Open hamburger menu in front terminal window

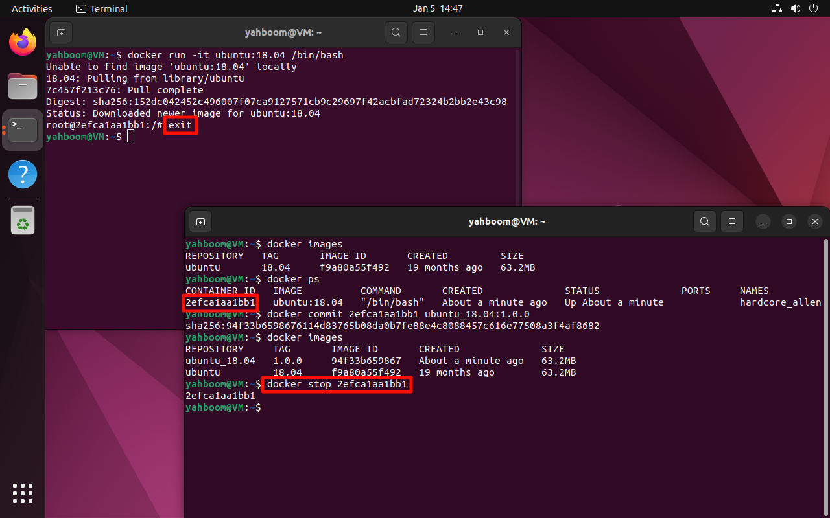click(x=731, y=221)
